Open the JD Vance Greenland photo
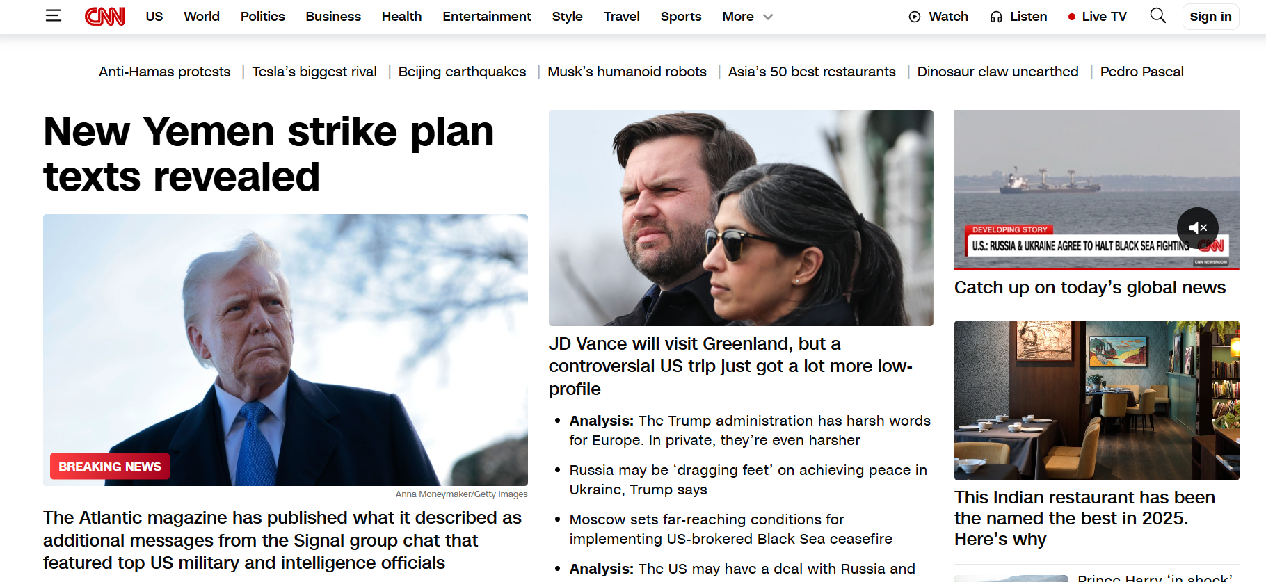 click(x=741, y=218)
